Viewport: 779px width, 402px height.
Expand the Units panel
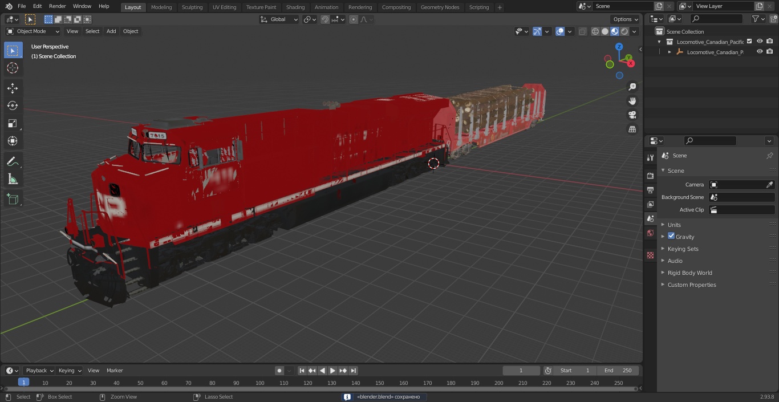click(674, 225)
